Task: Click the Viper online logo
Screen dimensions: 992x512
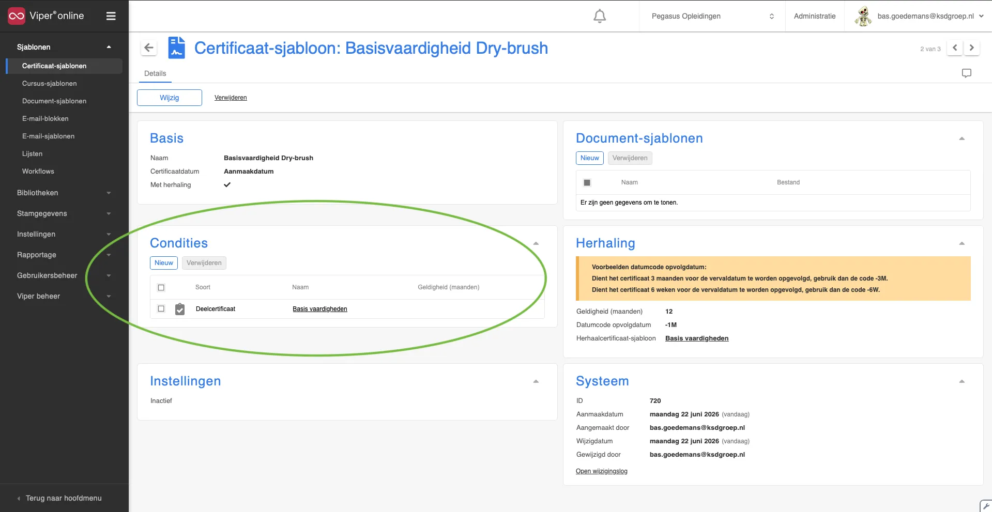Action: tap(47, 16)
